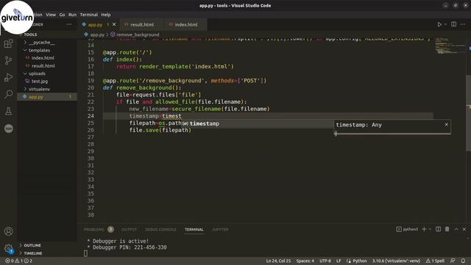Click the python3 terminal label
Screen dimensions: 471x265
click(407, 229)
